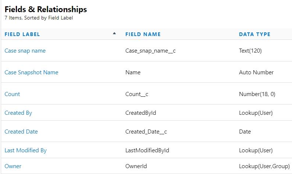Sort by the Field Name column header
This screenshot has height=174, width=292.
[x=143, y=34]
